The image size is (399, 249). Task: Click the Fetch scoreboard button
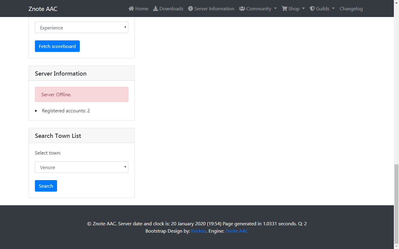coord(57,46)
